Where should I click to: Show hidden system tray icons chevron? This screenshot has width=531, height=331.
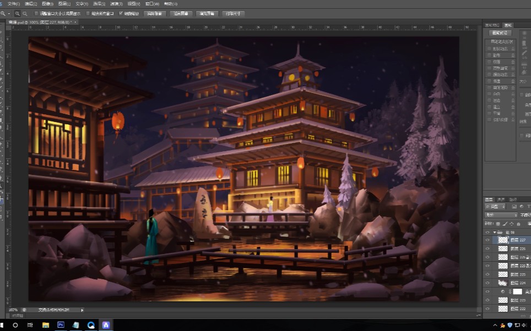[495, 326]
